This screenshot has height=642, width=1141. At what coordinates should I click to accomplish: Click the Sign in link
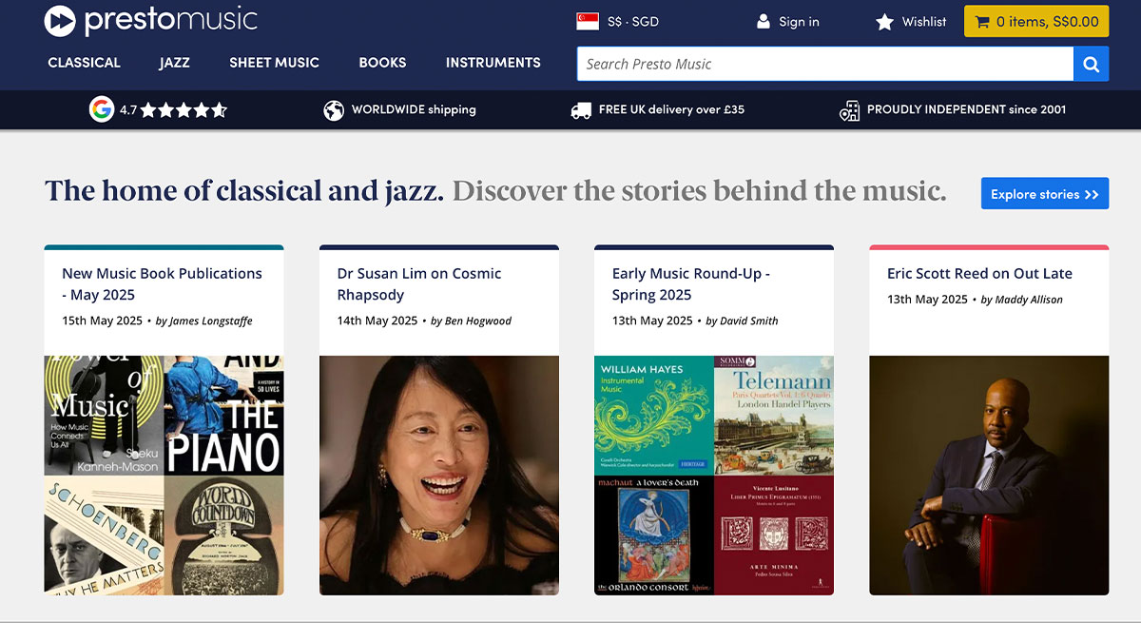click(x=799, y=22)
